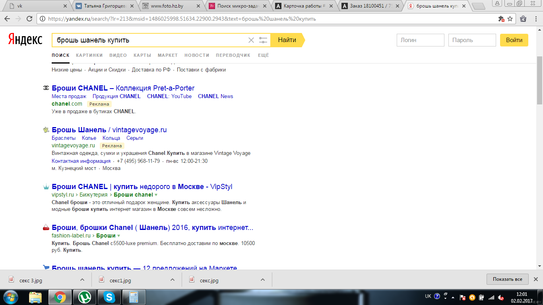543x305 pixels.
Task: Switch to Татьяна Григорцев tab
Action: pyautogui.click(x=105, y=6)
